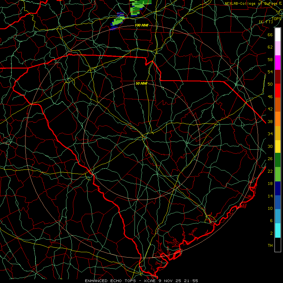
Task: Click the navy blue legend swatch
Action: click(278, 188)
